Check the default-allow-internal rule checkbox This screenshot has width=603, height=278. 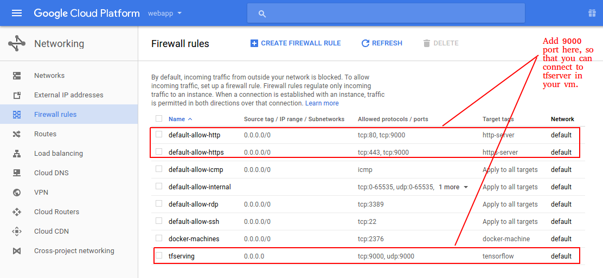(x=159, y=186)
